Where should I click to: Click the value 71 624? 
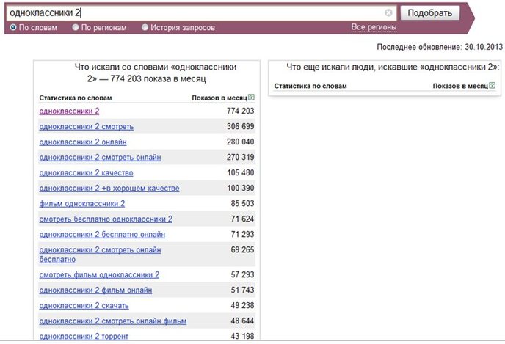point(242,219)
